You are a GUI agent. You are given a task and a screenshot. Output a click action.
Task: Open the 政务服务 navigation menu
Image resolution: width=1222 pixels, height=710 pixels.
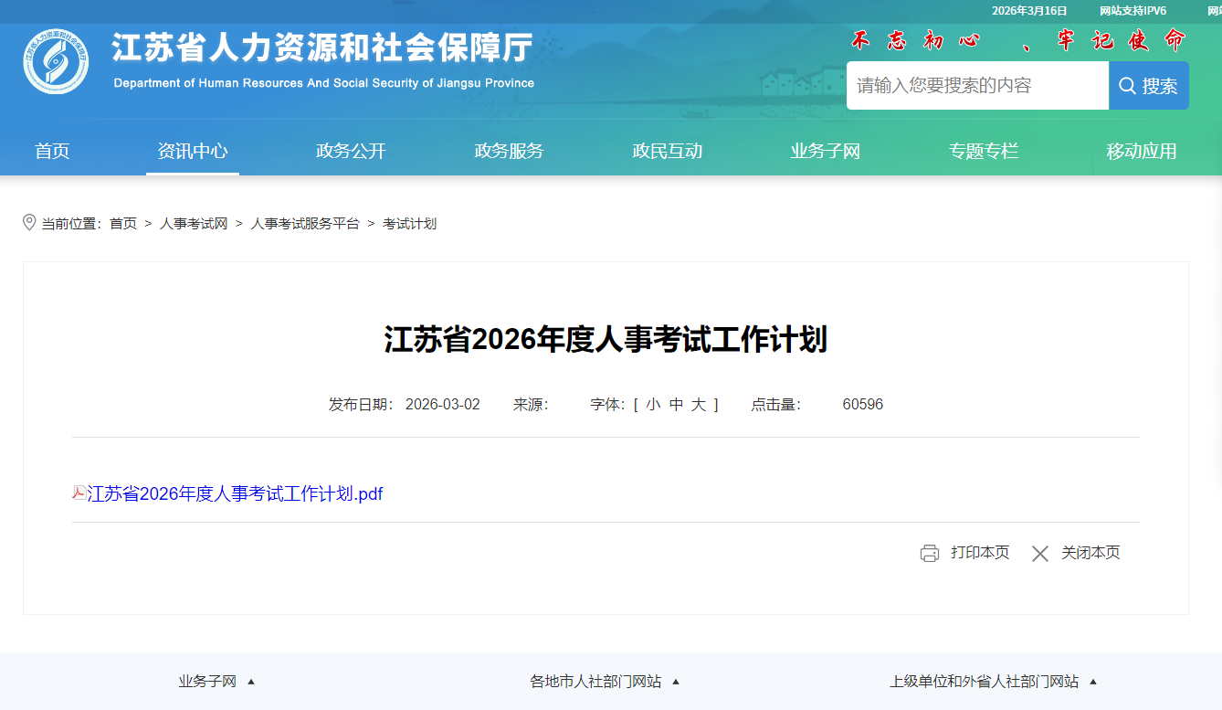pyautogui.click(x=509, y=152)
